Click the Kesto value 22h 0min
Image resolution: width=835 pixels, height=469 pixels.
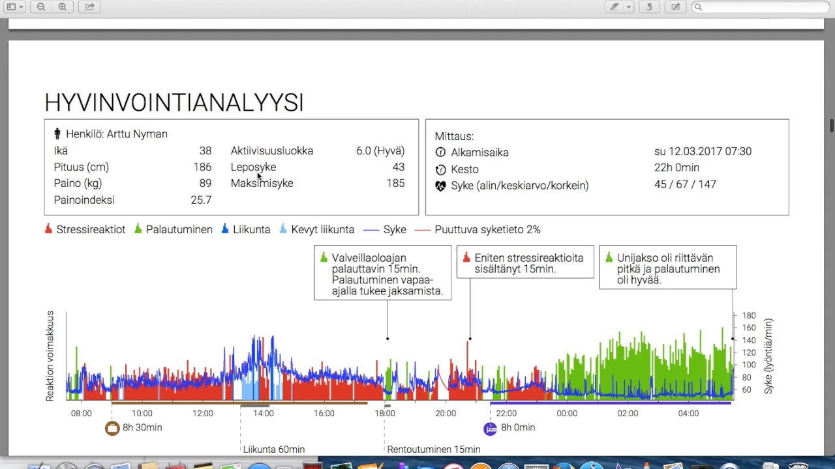click(676, 168)
